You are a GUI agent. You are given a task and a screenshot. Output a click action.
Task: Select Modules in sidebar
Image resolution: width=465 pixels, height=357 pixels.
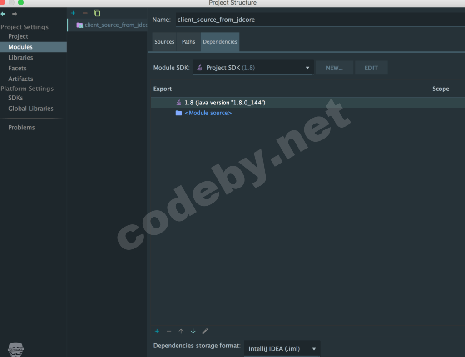coord(33,47)
